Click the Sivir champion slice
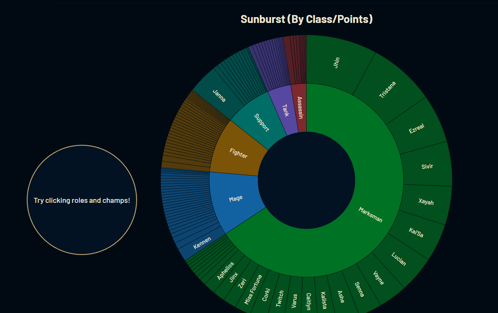This screenshot has height=313, width=498. (427, 167)
